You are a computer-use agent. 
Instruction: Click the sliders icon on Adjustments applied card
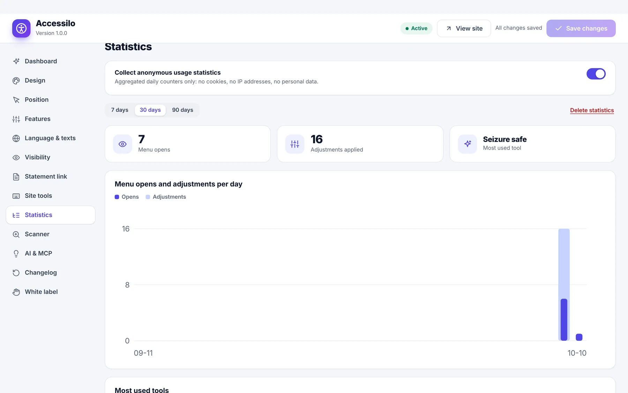pos(295,144)
